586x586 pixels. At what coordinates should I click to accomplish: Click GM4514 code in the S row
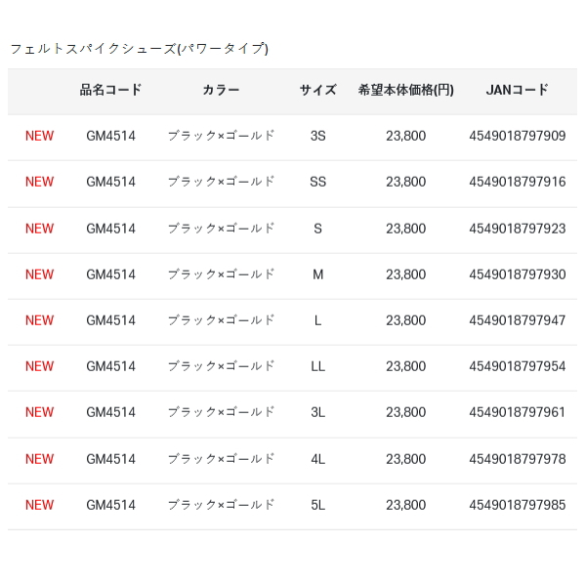pyautogui.click(x=110, y=229)
